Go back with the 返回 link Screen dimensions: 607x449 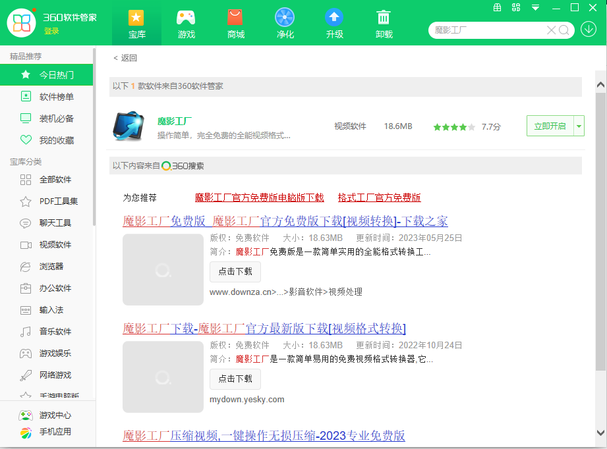[x=125, y=58]
